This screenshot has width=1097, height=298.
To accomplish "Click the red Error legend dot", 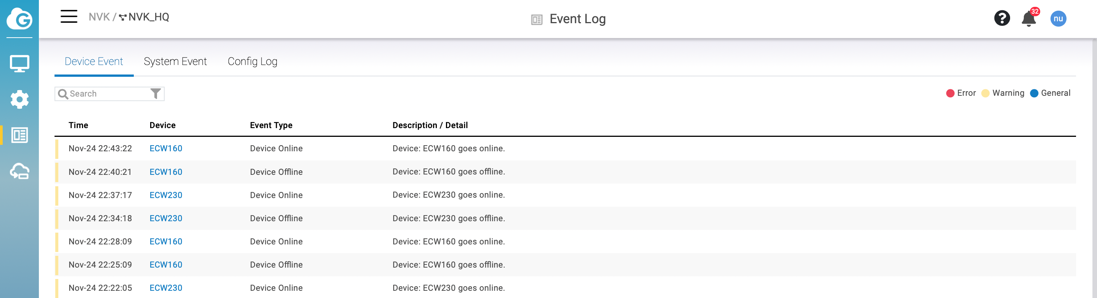I will pyautogui.click(x=949, y=94).
